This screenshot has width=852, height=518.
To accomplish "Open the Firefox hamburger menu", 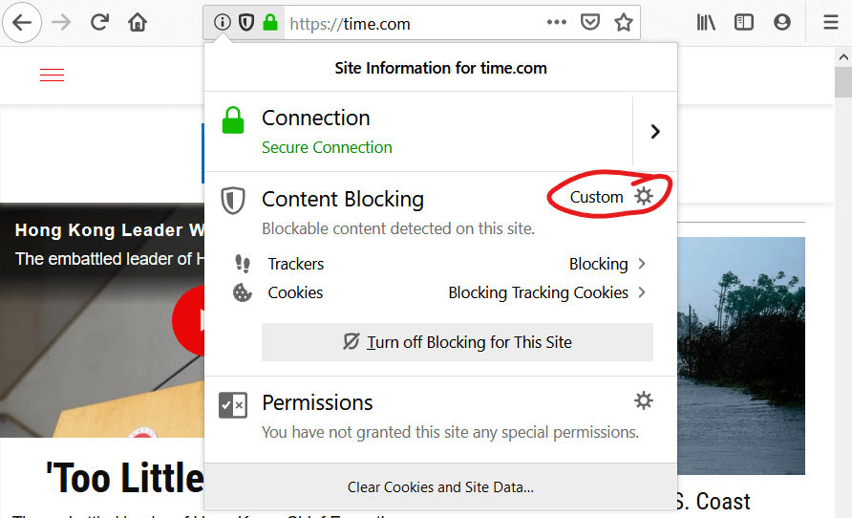I will [x=830, y=23].
